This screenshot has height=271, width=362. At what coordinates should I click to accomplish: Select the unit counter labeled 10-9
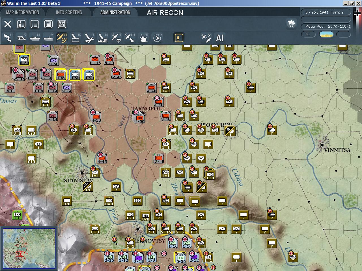[38, 88]
